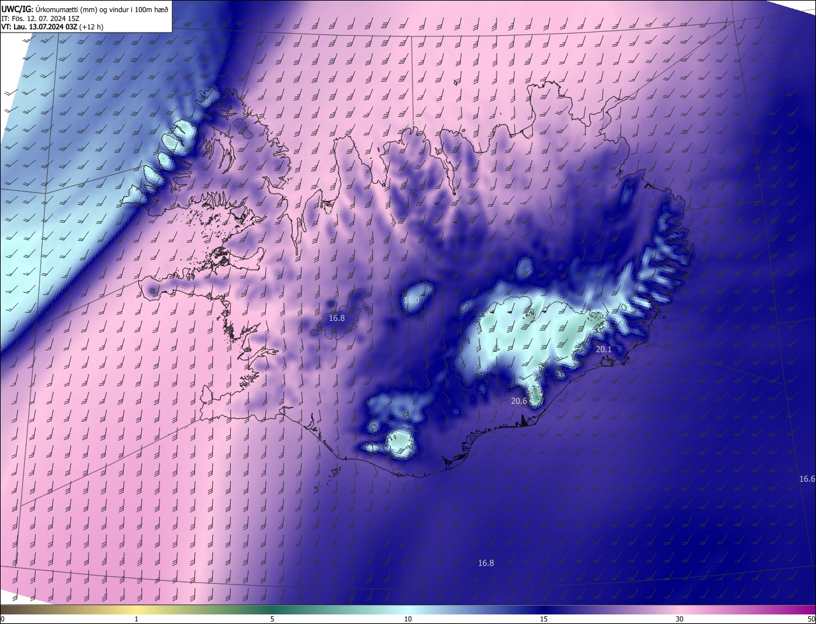Click the 50 tick on the color scale

point(811,619)
